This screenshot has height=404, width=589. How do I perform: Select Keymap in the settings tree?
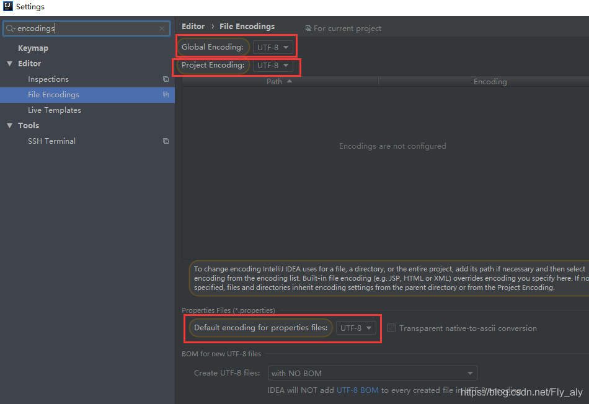33,48
